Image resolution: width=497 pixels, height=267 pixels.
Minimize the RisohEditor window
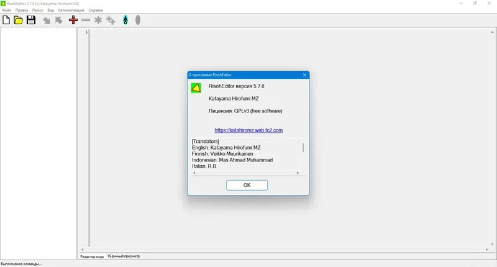[x=461, y=3]
